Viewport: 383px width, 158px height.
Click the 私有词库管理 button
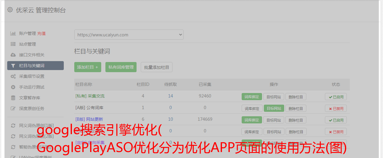[x=121, y=67]
